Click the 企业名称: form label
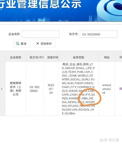This screenshot has height=145, width=122. pyautogui.click(x=14, y=34)
